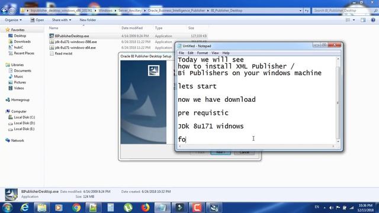Click Explorer Back navigation button
This screenshot has width=379, height=213.
4,11
